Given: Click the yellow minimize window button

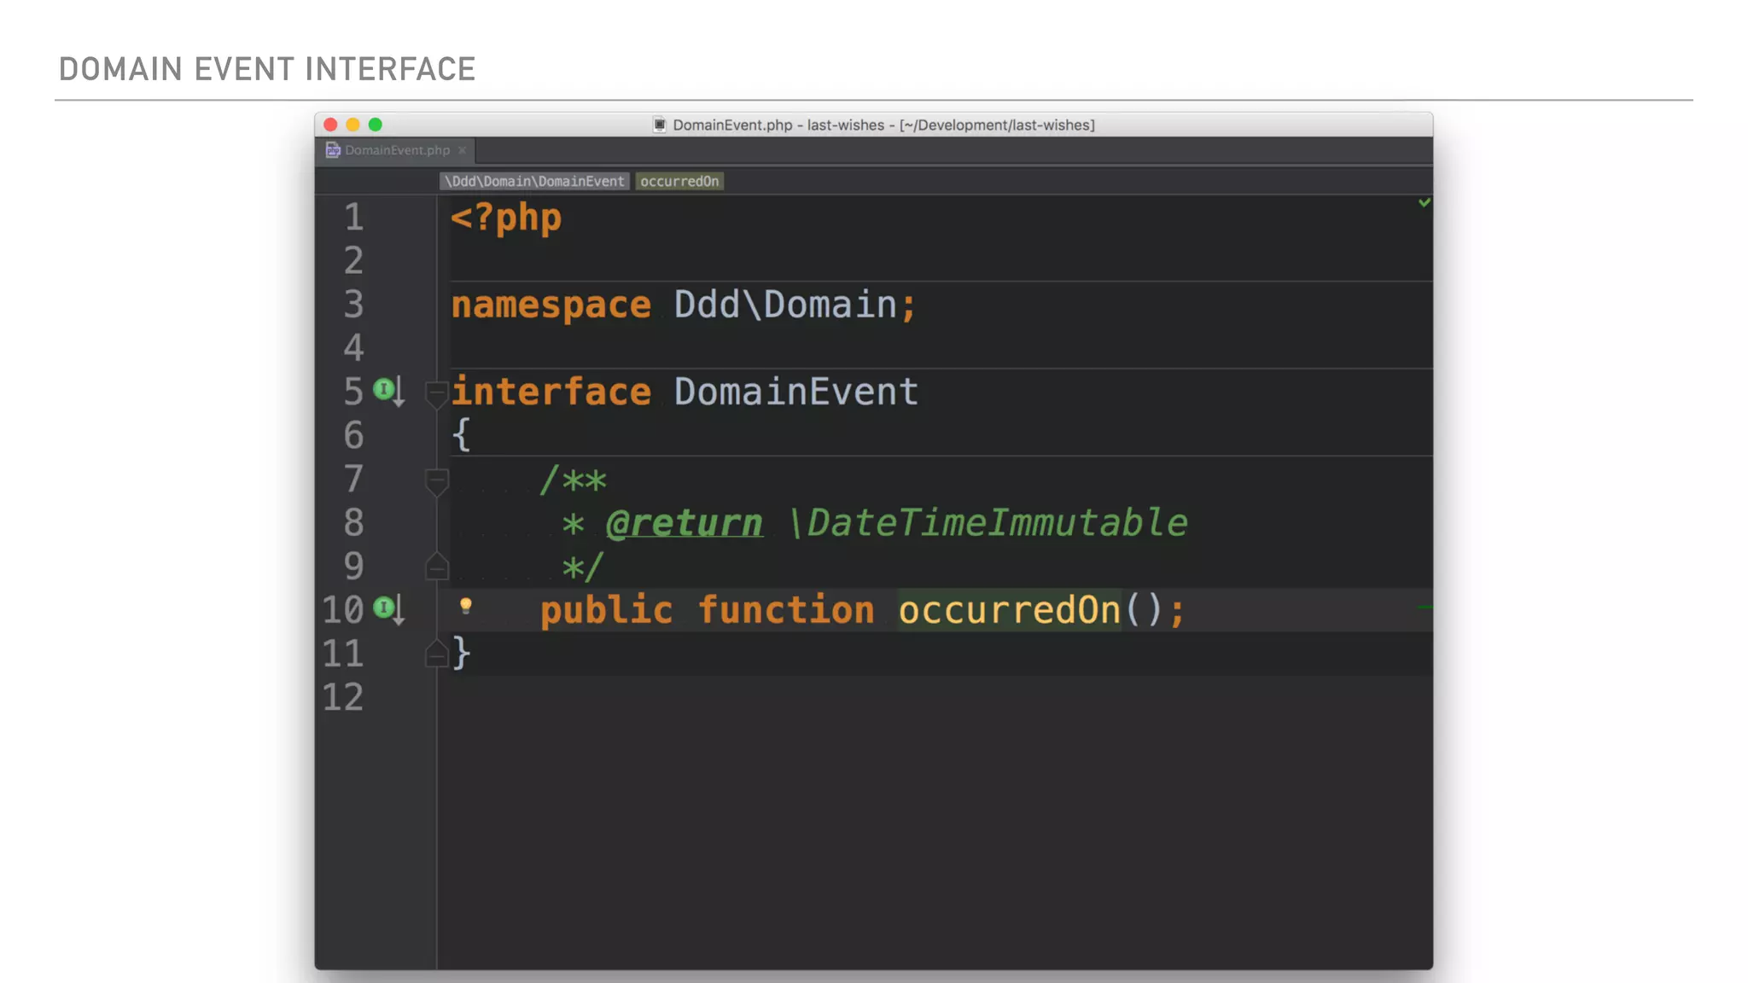Looking at the screenshot, I should [x=353, y=125].
